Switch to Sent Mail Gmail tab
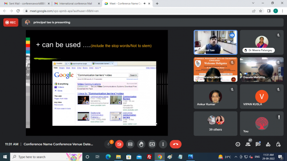Image resolution: width=287 pixels, height=161 pixels. pyautogui.click(x=26, y=3)
